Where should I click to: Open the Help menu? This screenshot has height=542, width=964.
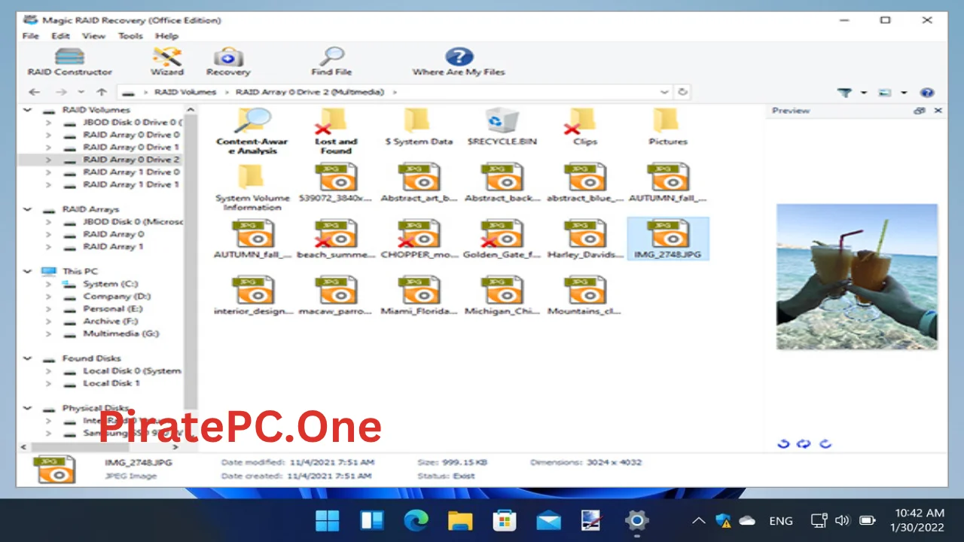click(x=166, y=35)
